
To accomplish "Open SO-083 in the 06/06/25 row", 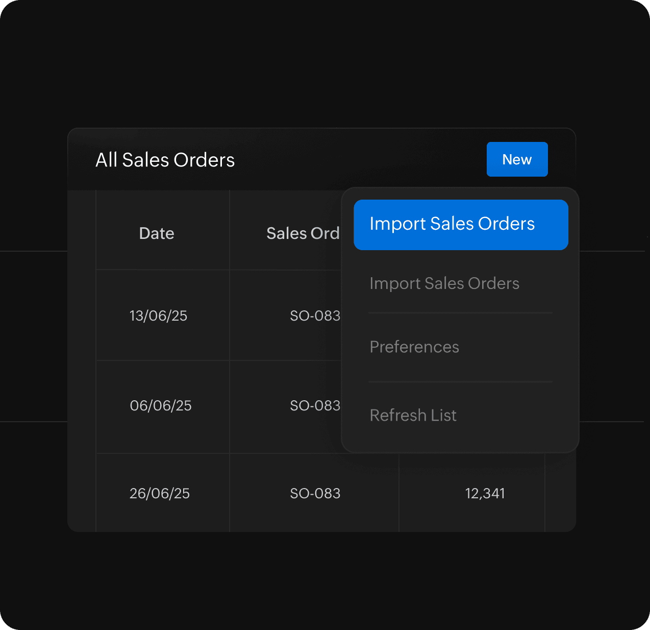I will [315, 406].
